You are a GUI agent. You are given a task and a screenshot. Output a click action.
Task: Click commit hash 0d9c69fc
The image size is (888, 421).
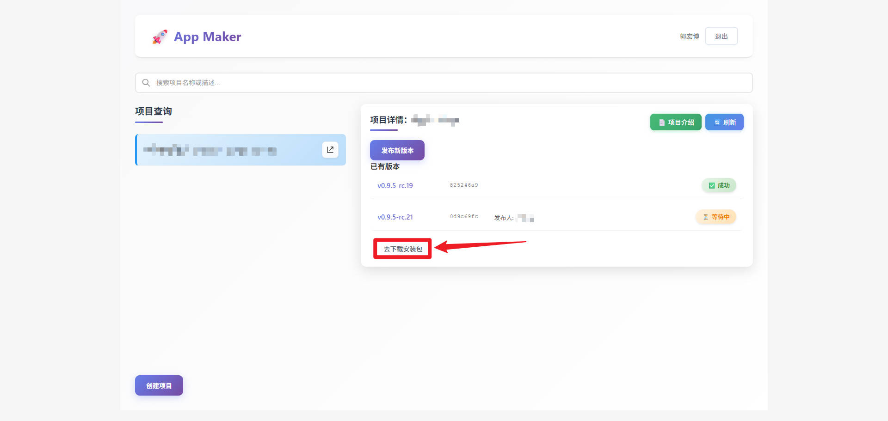(x=464, y=217)
